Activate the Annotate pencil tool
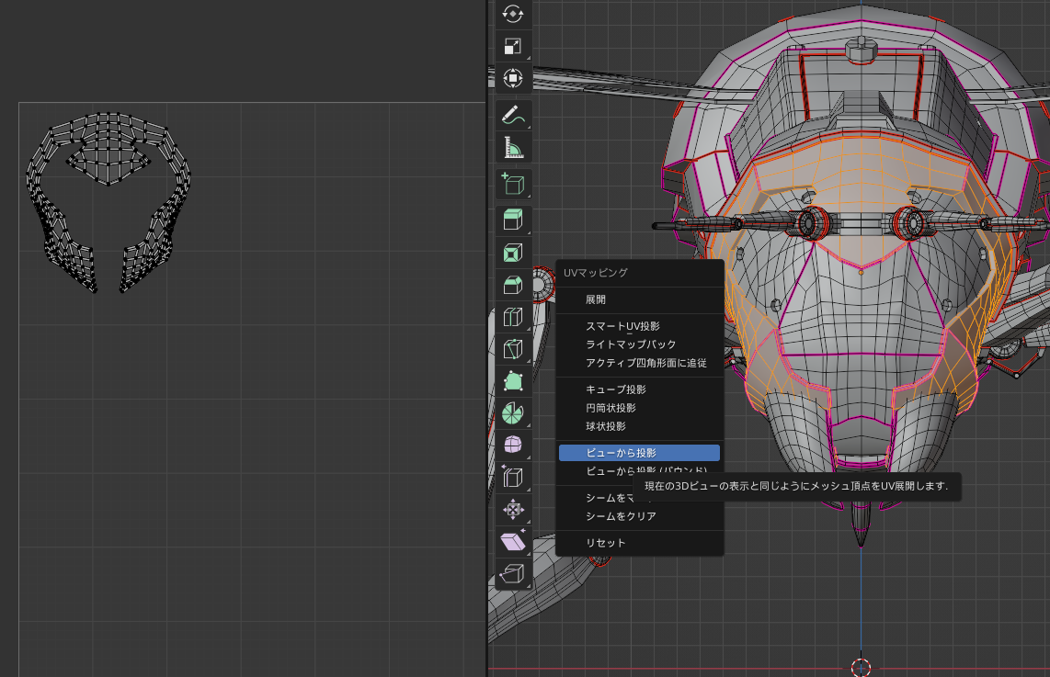1050x677 pixels. 513,115
